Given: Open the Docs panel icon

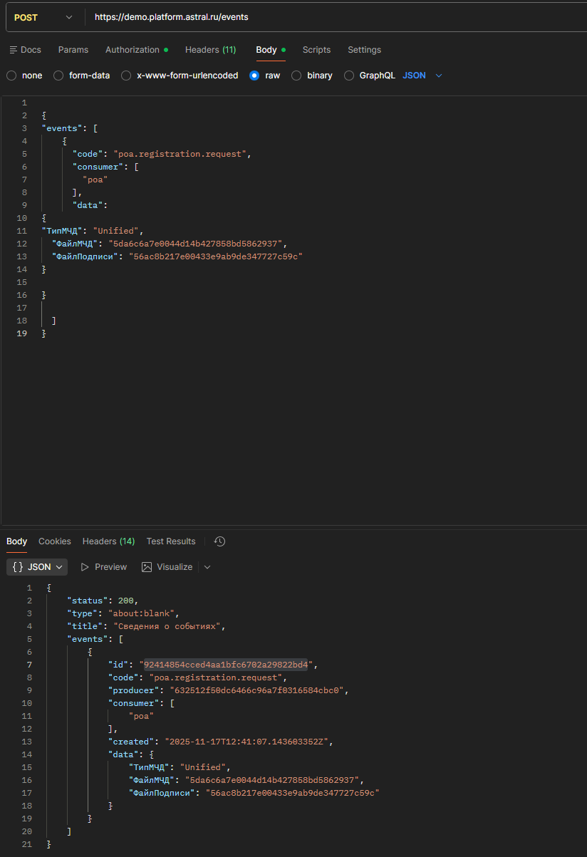Looking at the screenshot, I should click(x=14, y=50).
